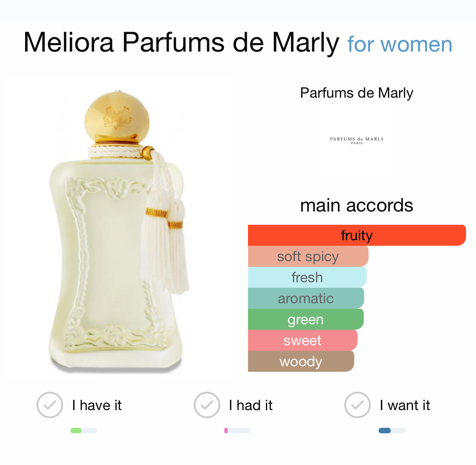The image size is (476, 465).
Task: Click the Meliora Parfums de Marly title
Action: (x=181, y=42)
